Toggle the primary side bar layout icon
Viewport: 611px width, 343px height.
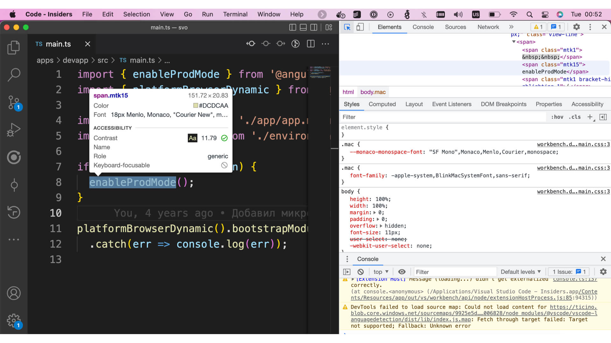pyautogui.click(x=292, y=27)
